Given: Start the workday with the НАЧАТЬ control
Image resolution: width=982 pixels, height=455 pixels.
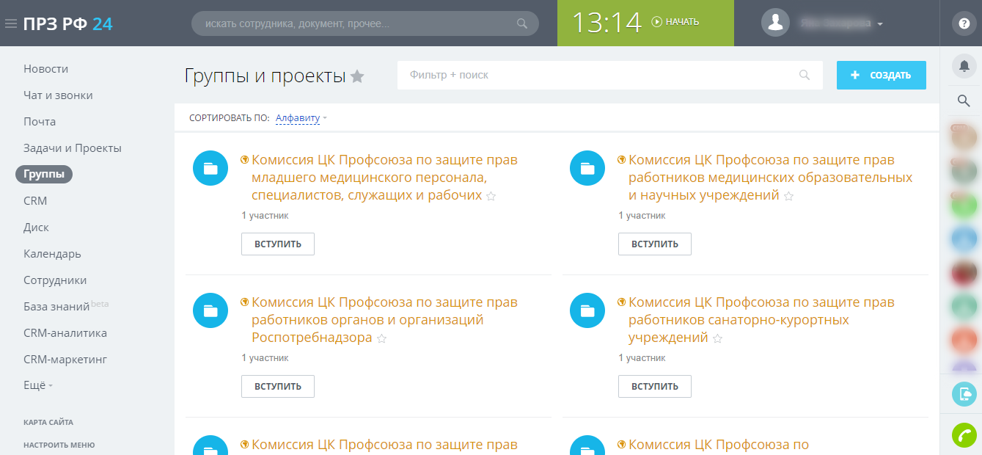Looking at the screenshot, I should coord(675,22).
